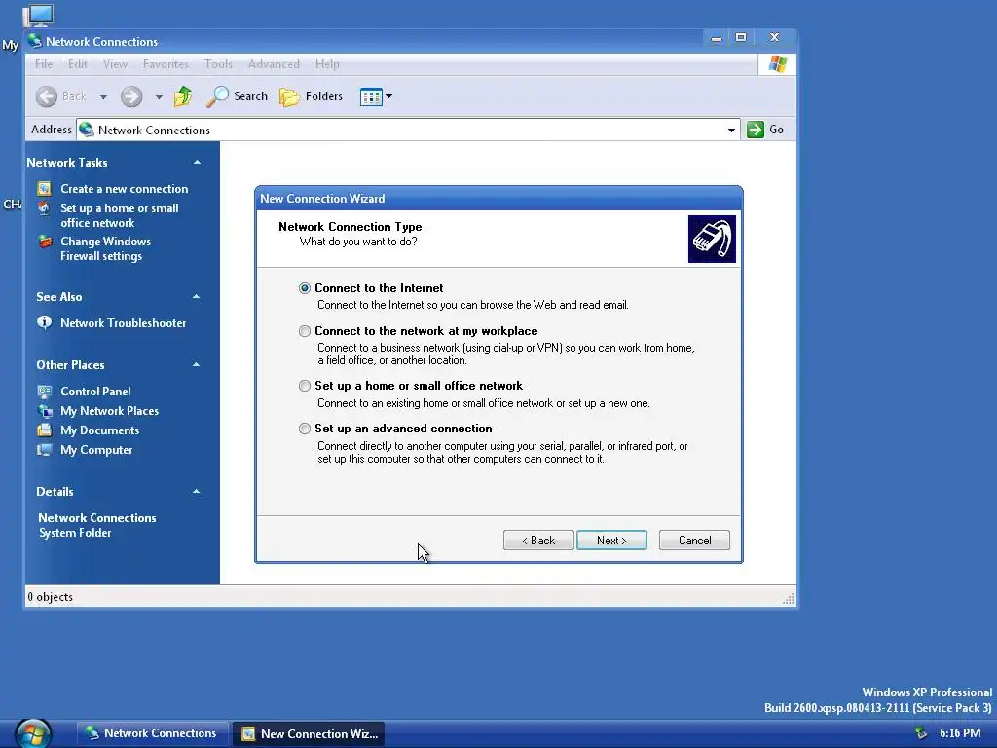Toggle the Folders pane button
Image resolution: width=997 pixels, height=748 pixels.
pyautogui.click(x=311, y=96)
